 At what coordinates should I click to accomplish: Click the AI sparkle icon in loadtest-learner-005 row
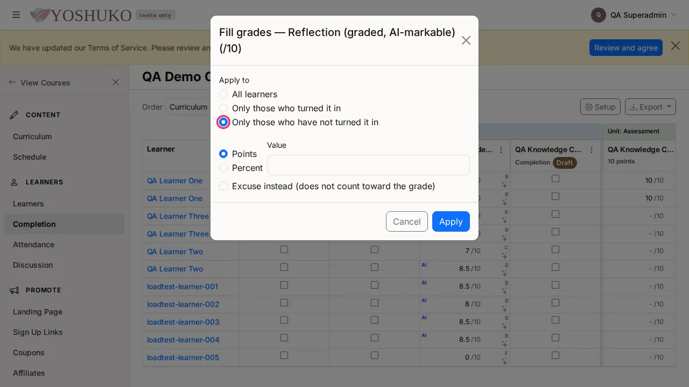click(504, 362)
